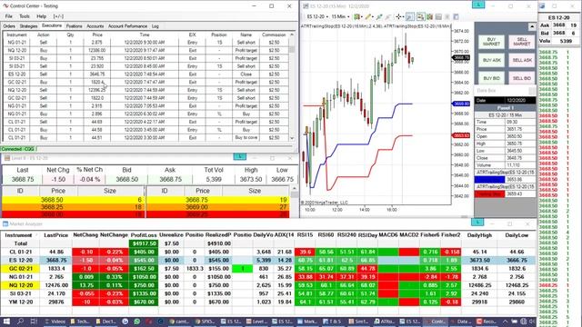The image size is (582, 327).
Task: Click the DailyHigh column header
Action: click(x=479, y=235)
